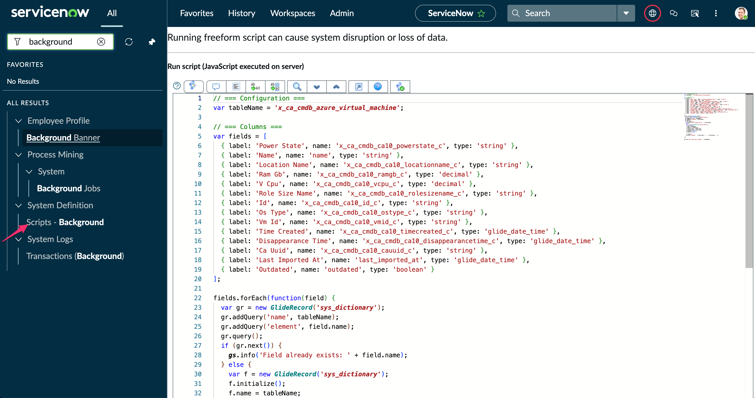
Task: Open the search magnifier in the editor toolbar
Action: point(297,87)
